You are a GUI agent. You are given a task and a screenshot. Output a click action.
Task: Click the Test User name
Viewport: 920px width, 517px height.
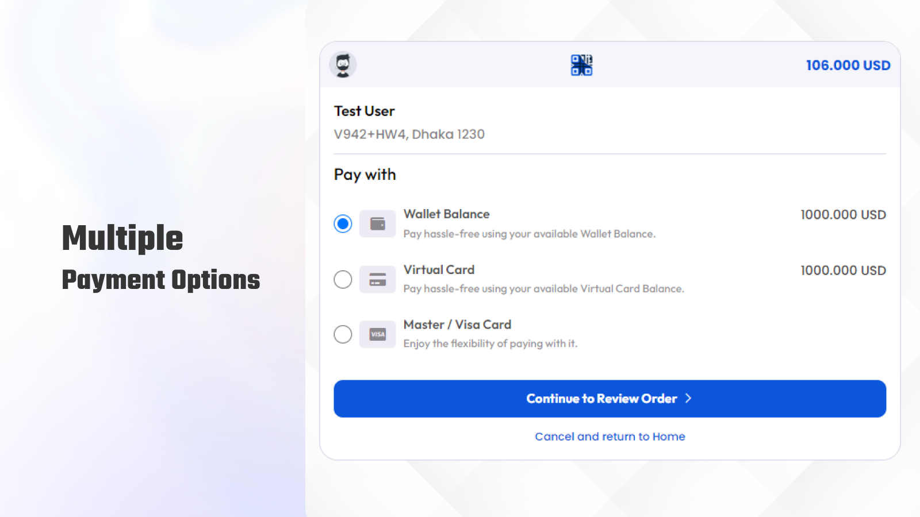364,111
